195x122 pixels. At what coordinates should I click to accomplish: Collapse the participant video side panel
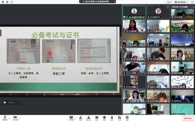[121, 61]
